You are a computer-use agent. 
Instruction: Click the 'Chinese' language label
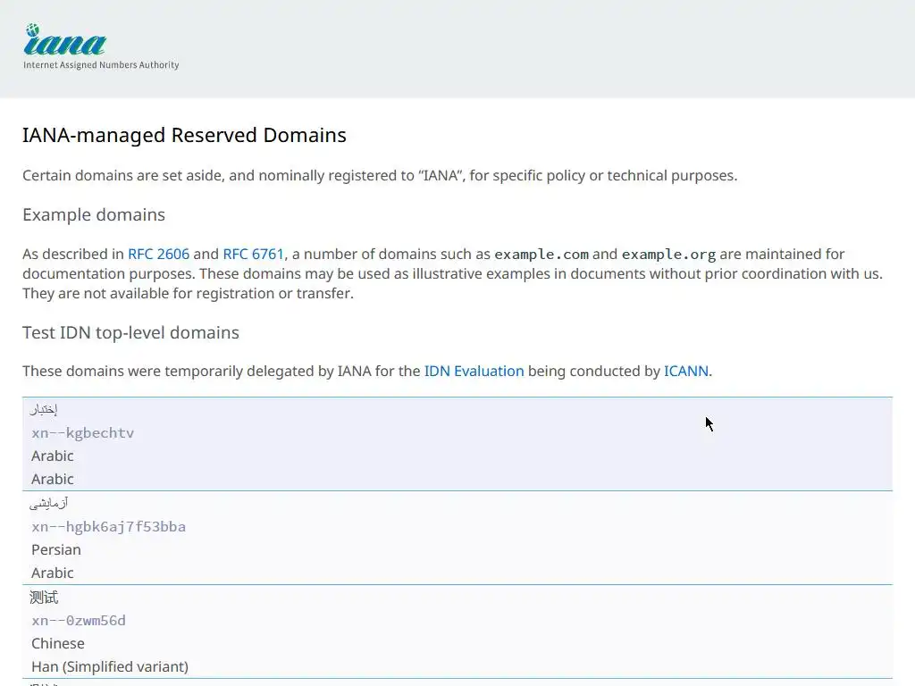(x=58, y=643)
